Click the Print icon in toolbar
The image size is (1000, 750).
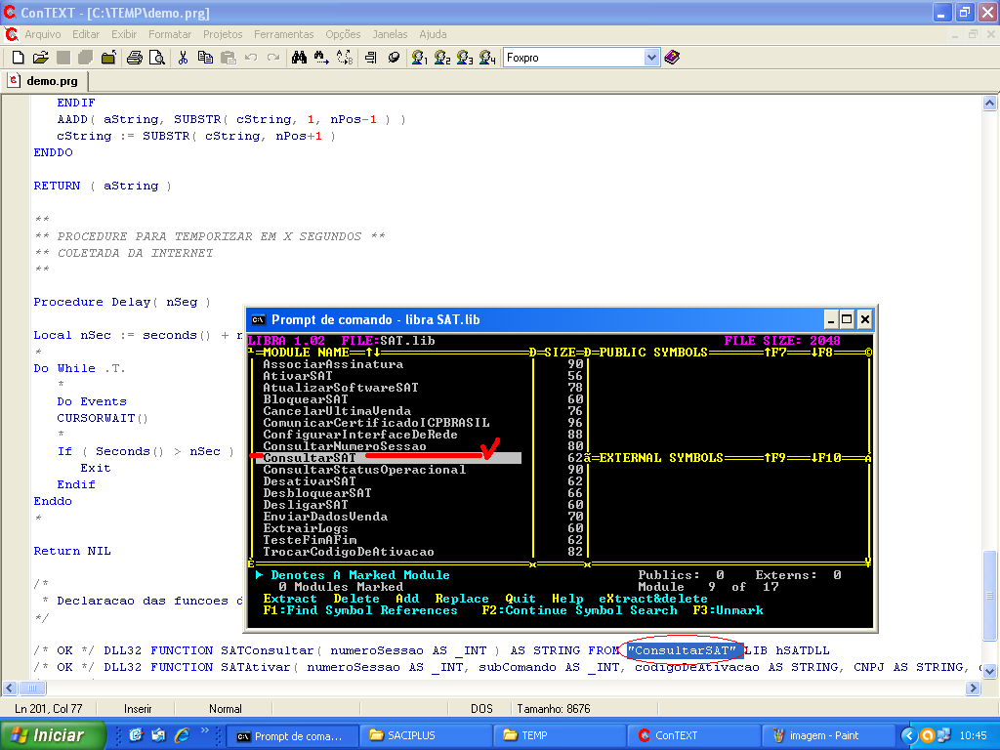point(135,58)
